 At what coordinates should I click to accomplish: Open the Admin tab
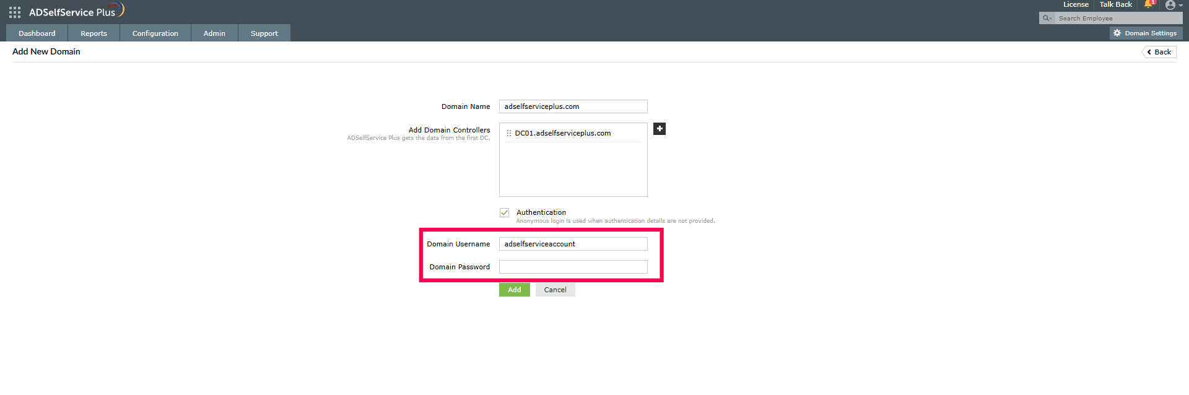214,33
